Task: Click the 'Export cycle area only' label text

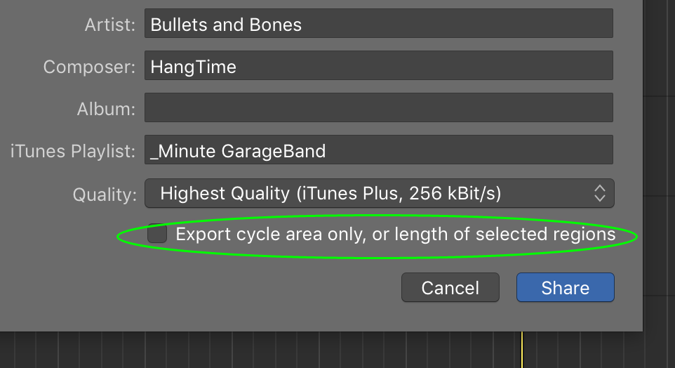Action: point(395,234)
